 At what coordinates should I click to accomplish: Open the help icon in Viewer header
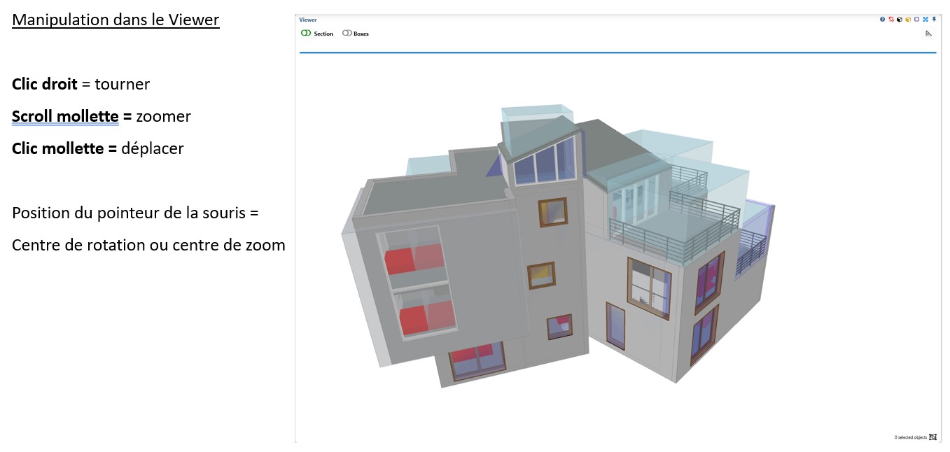point(883,20)
